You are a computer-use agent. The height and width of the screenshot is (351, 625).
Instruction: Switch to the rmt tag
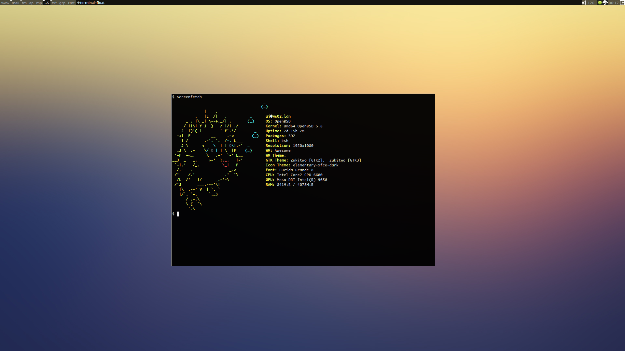71,3
